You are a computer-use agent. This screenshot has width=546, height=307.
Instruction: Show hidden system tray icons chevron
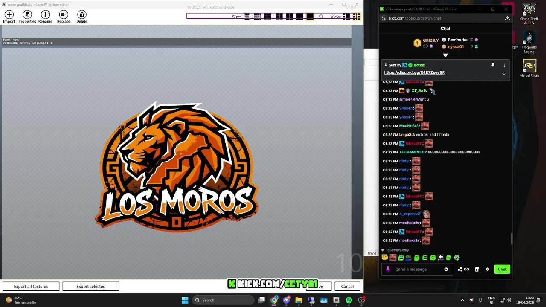462,300
